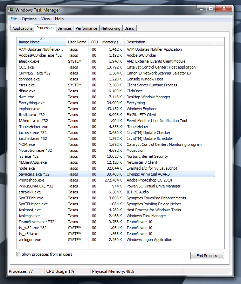241x284 pixels.
Task: Open the Options menu
Action: tap(29, 19)
